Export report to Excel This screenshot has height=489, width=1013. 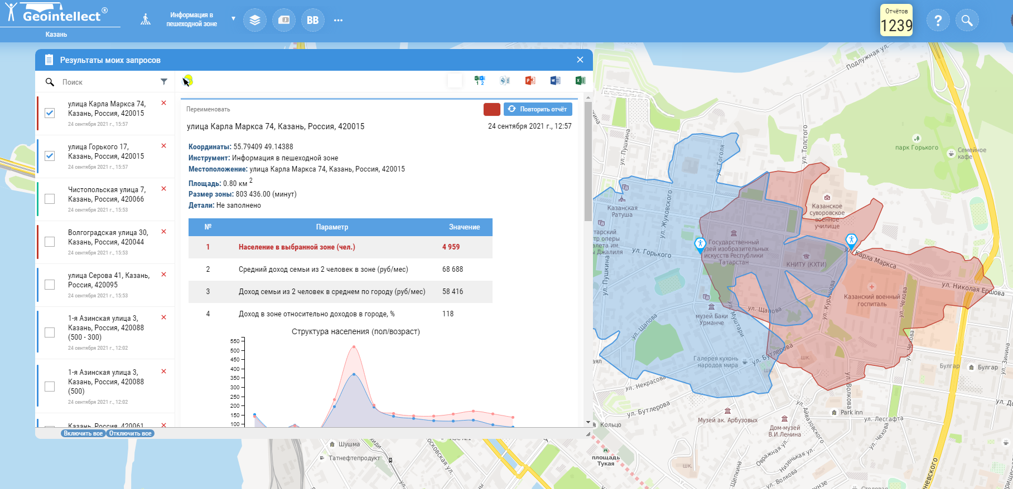580,81
